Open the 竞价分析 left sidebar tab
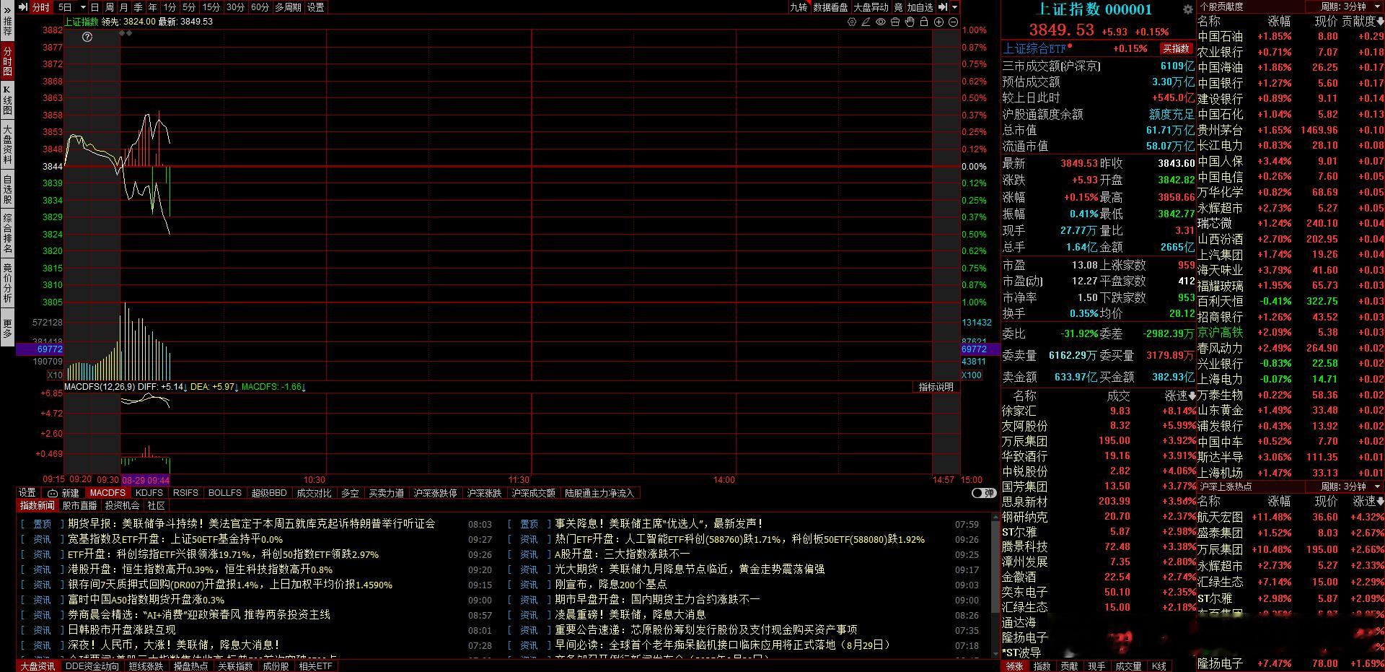The height and width of the screenshot is (672, 1385). click(x=7, y=283)
